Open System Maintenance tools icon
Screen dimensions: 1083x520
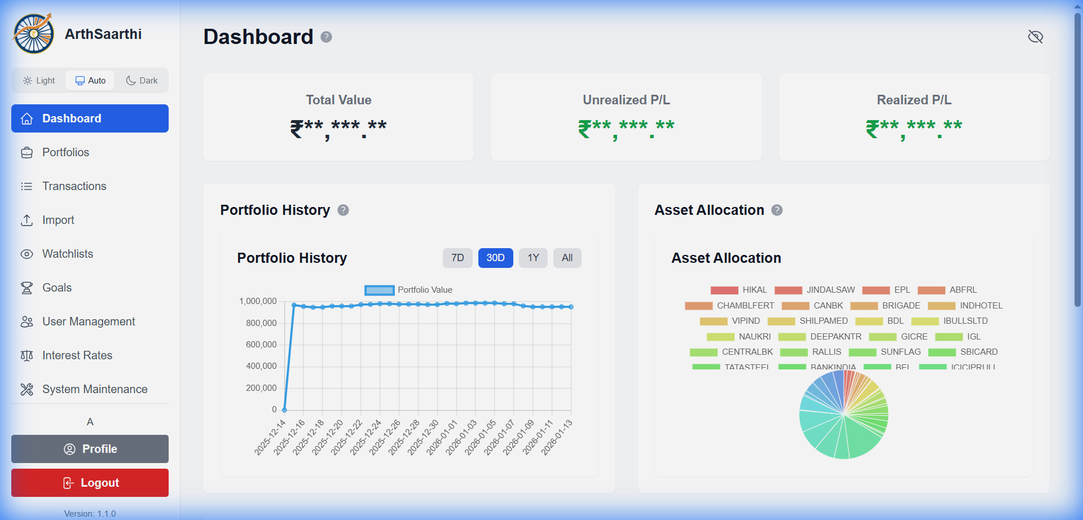(27, 389)
